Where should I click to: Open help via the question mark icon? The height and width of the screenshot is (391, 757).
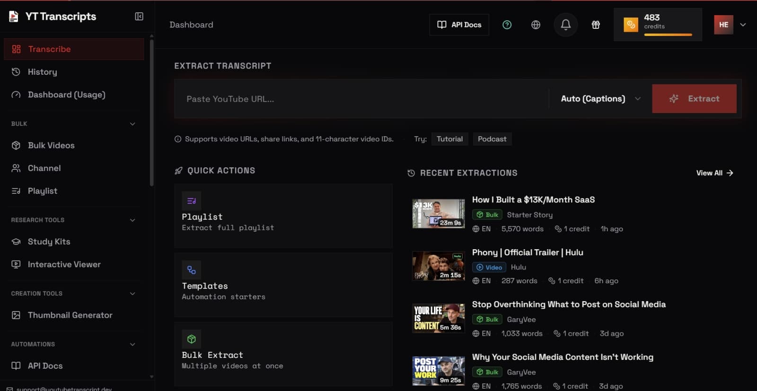[507, 25]
